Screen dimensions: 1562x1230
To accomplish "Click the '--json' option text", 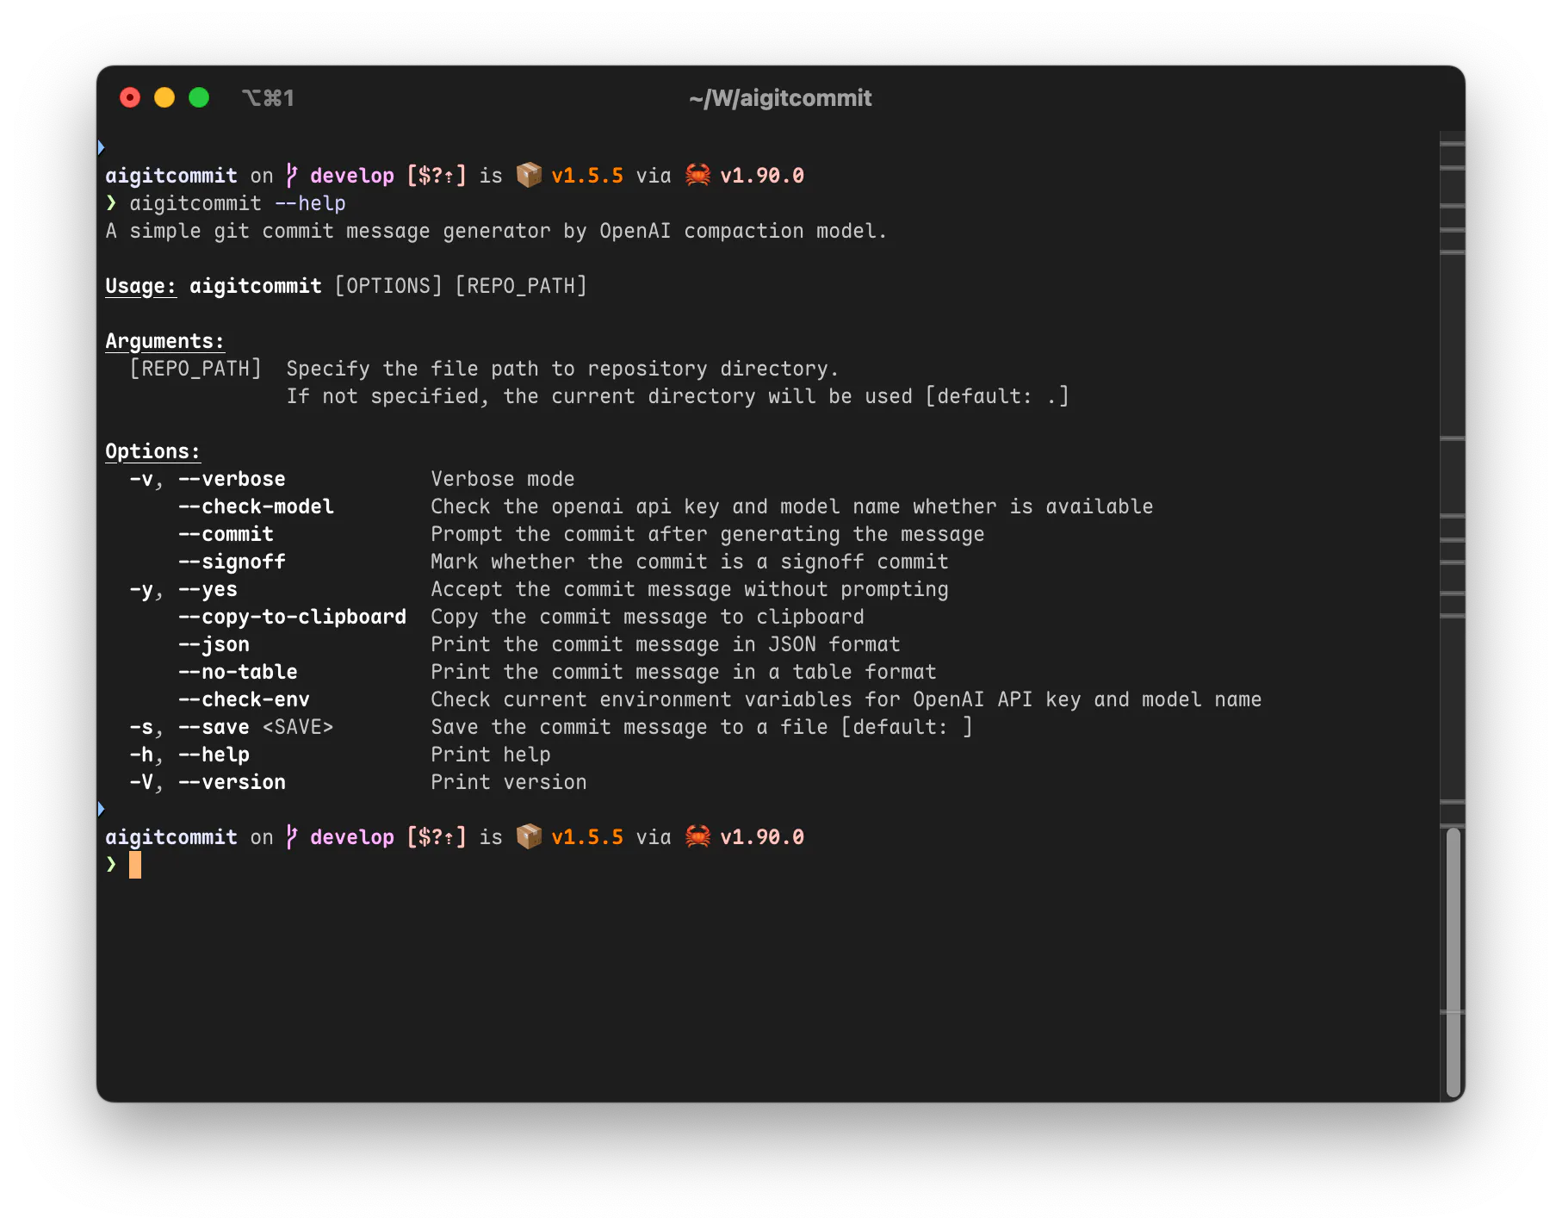I will pos(214,644).
